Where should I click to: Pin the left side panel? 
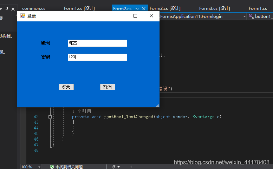click(7, 9)
